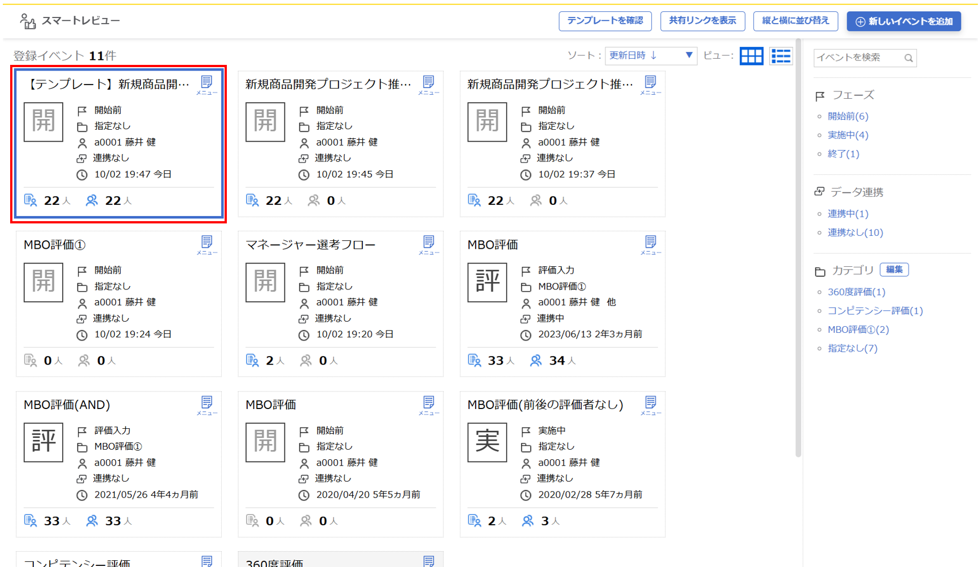Click the 評 thumbnail on MBO評価(AND) card
979x567 pixels.
tap(43, 442)
